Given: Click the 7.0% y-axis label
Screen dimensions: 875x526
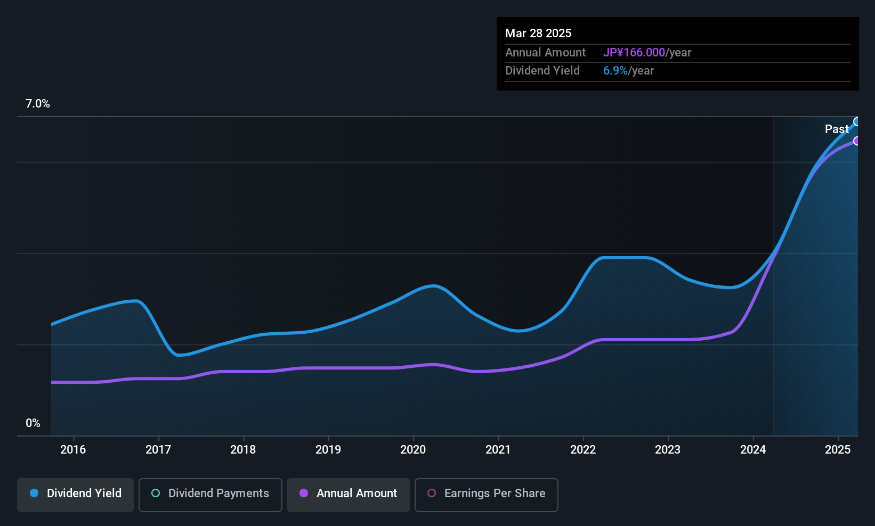Looking at the screenshot, I should [38, 104].
